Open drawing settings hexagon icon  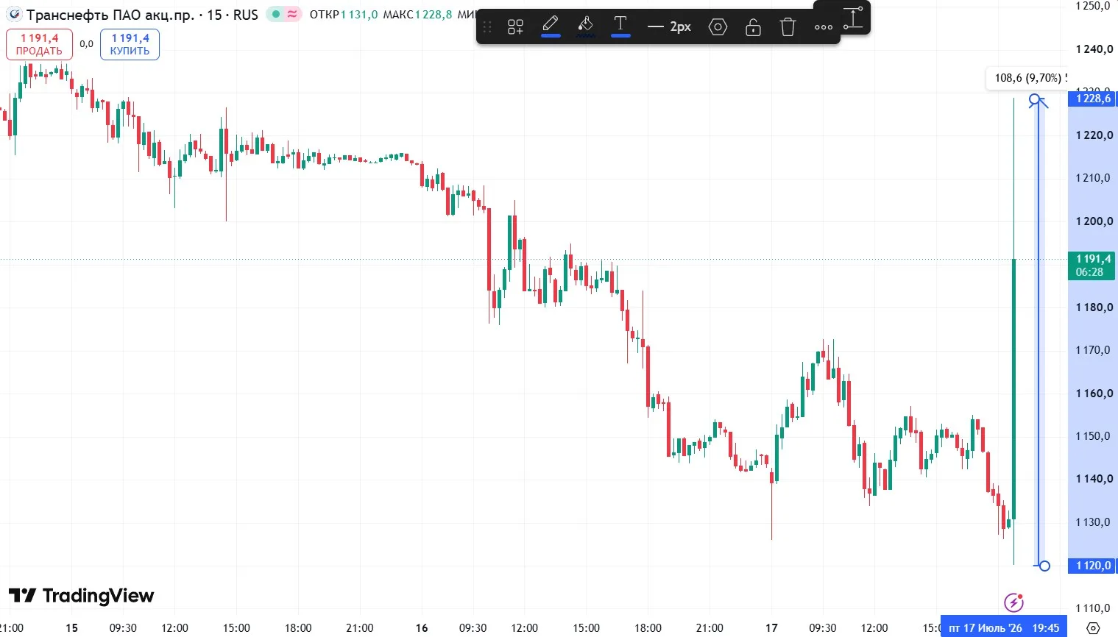coord(718,27)
